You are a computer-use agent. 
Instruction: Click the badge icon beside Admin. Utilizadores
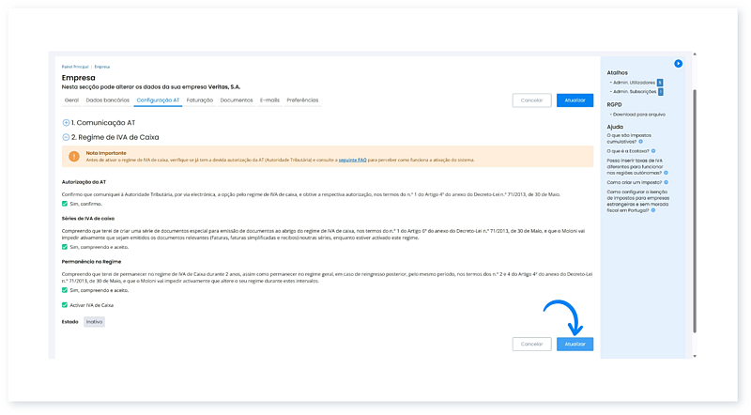click(x=660, y=83)
